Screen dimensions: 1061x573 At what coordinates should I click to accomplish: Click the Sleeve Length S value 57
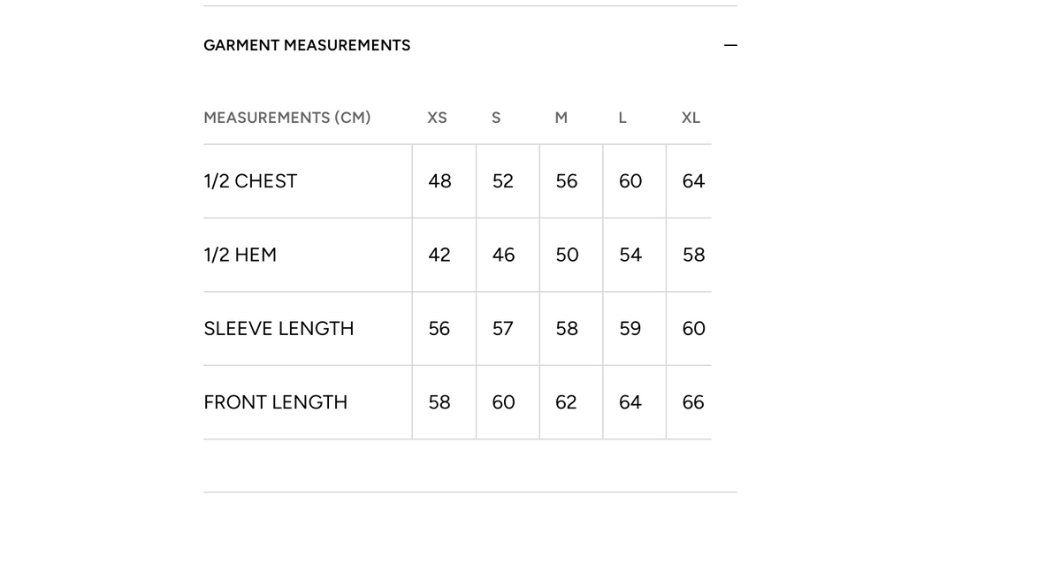503,329
